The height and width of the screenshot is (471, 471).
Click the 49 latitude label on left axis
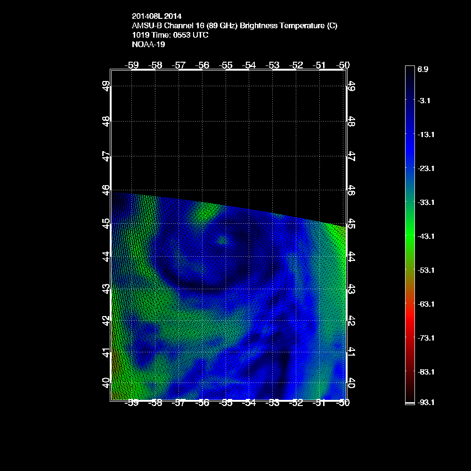coord(106,86)
